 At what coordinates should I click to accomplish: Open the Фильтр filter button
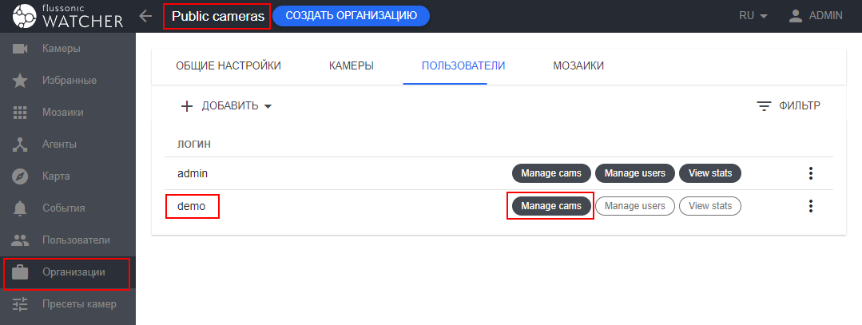(789, 105)
